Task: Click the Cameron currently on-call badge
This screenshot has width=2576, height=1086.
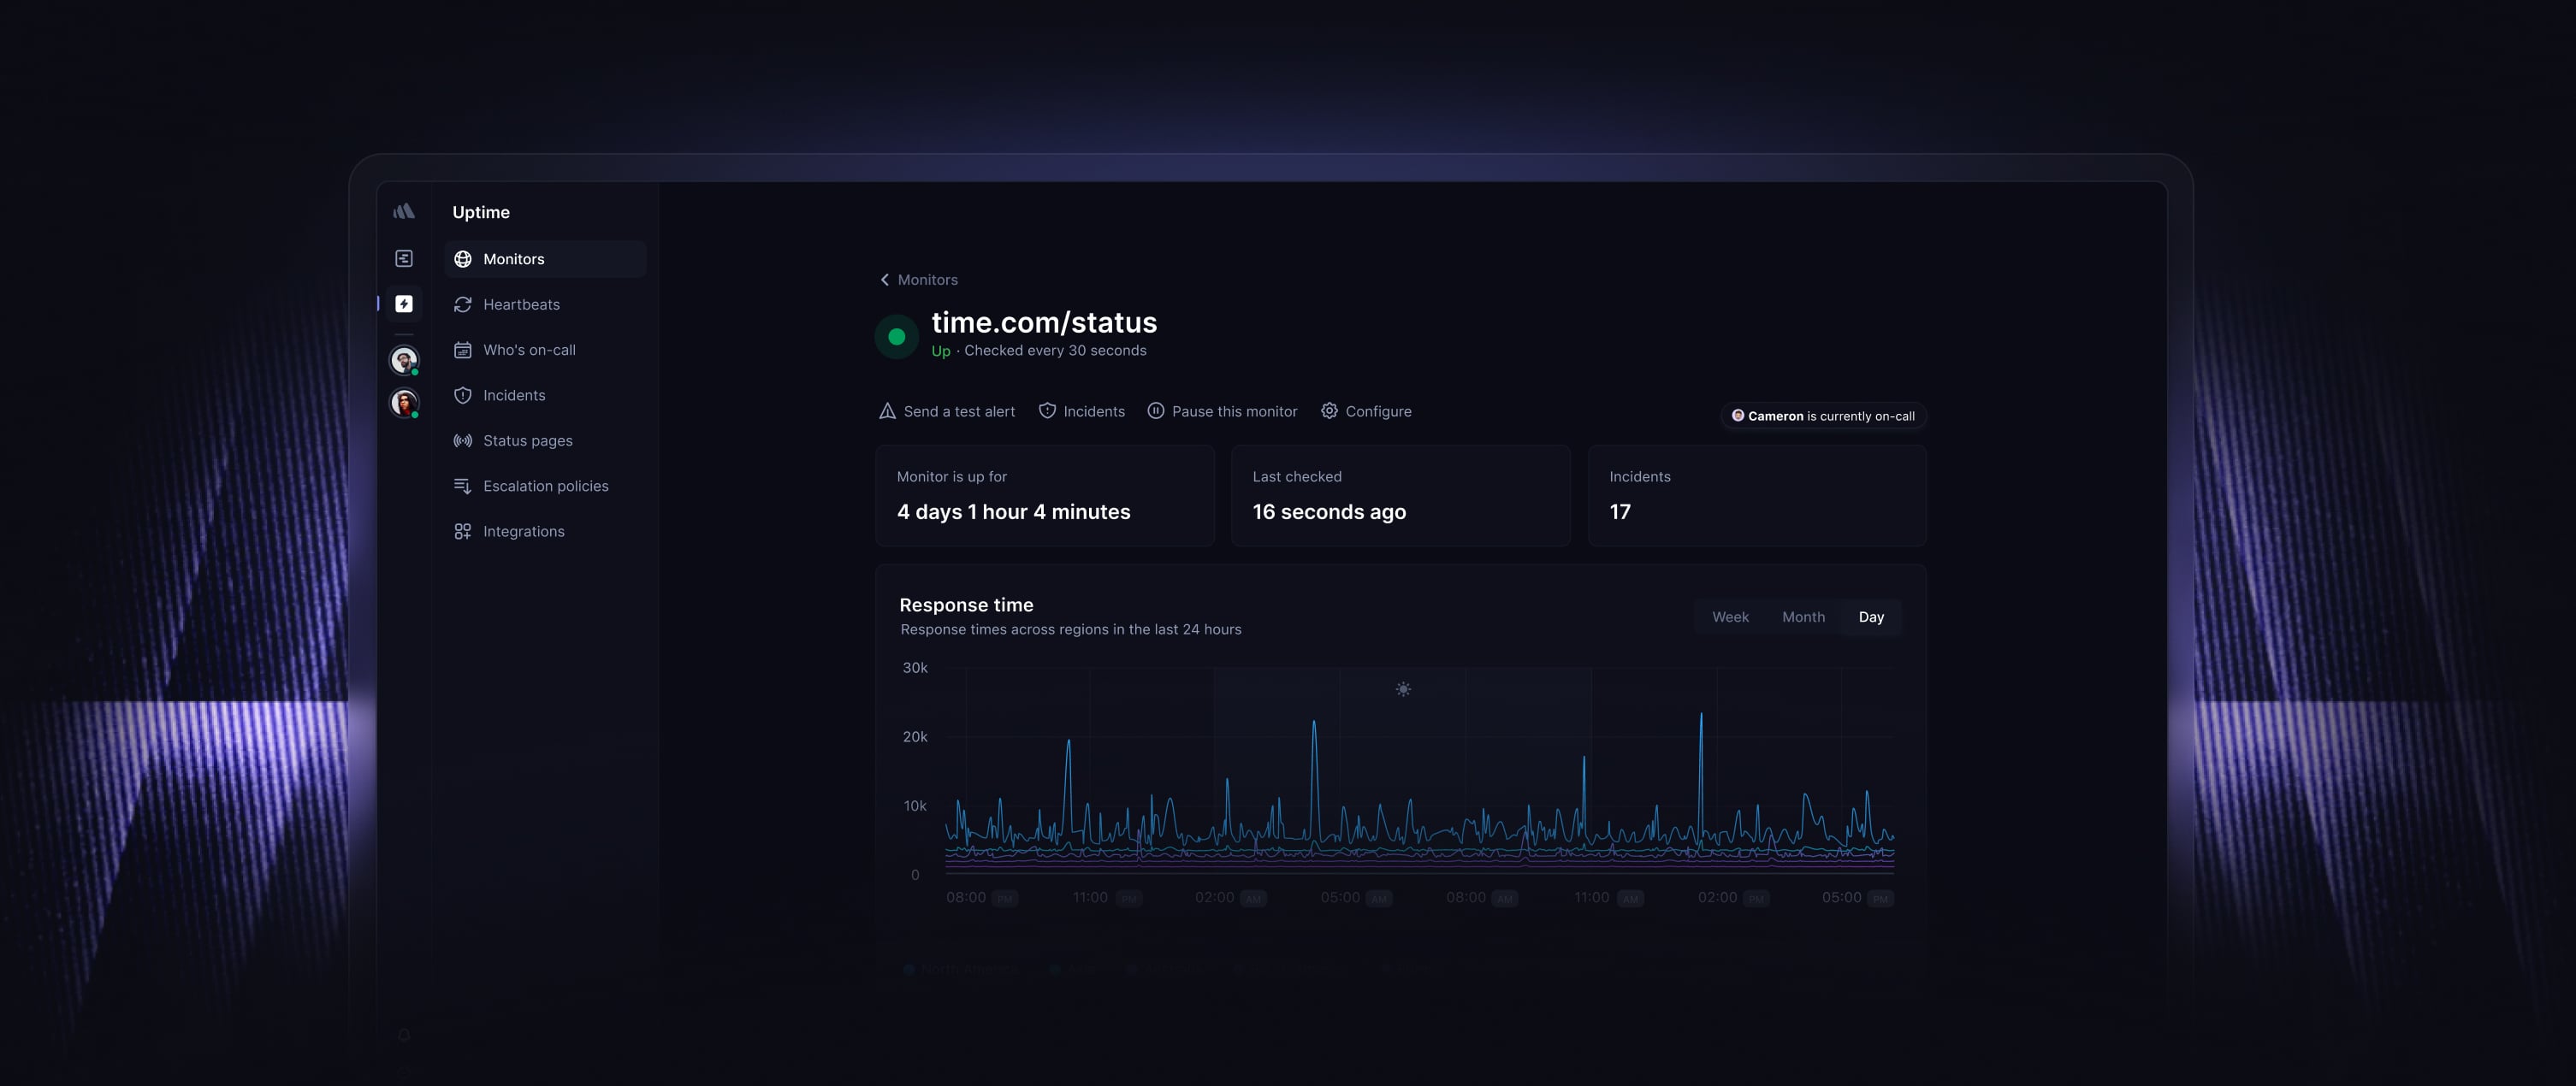Action: tap(1823, 416)
